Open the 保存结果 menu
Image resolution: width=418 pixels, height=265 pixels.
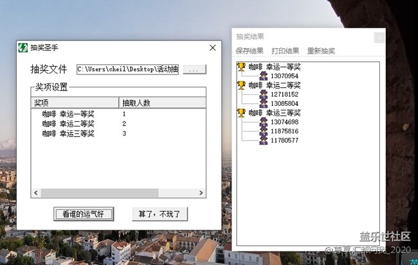pyautogui.click(x=250, y=51)
